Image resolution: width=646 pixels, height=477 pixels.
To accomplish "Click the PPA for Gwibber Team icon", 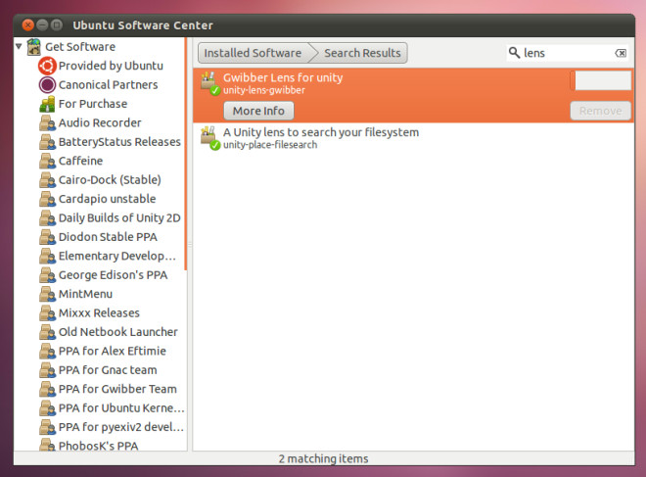I will [x=47, y=389].
